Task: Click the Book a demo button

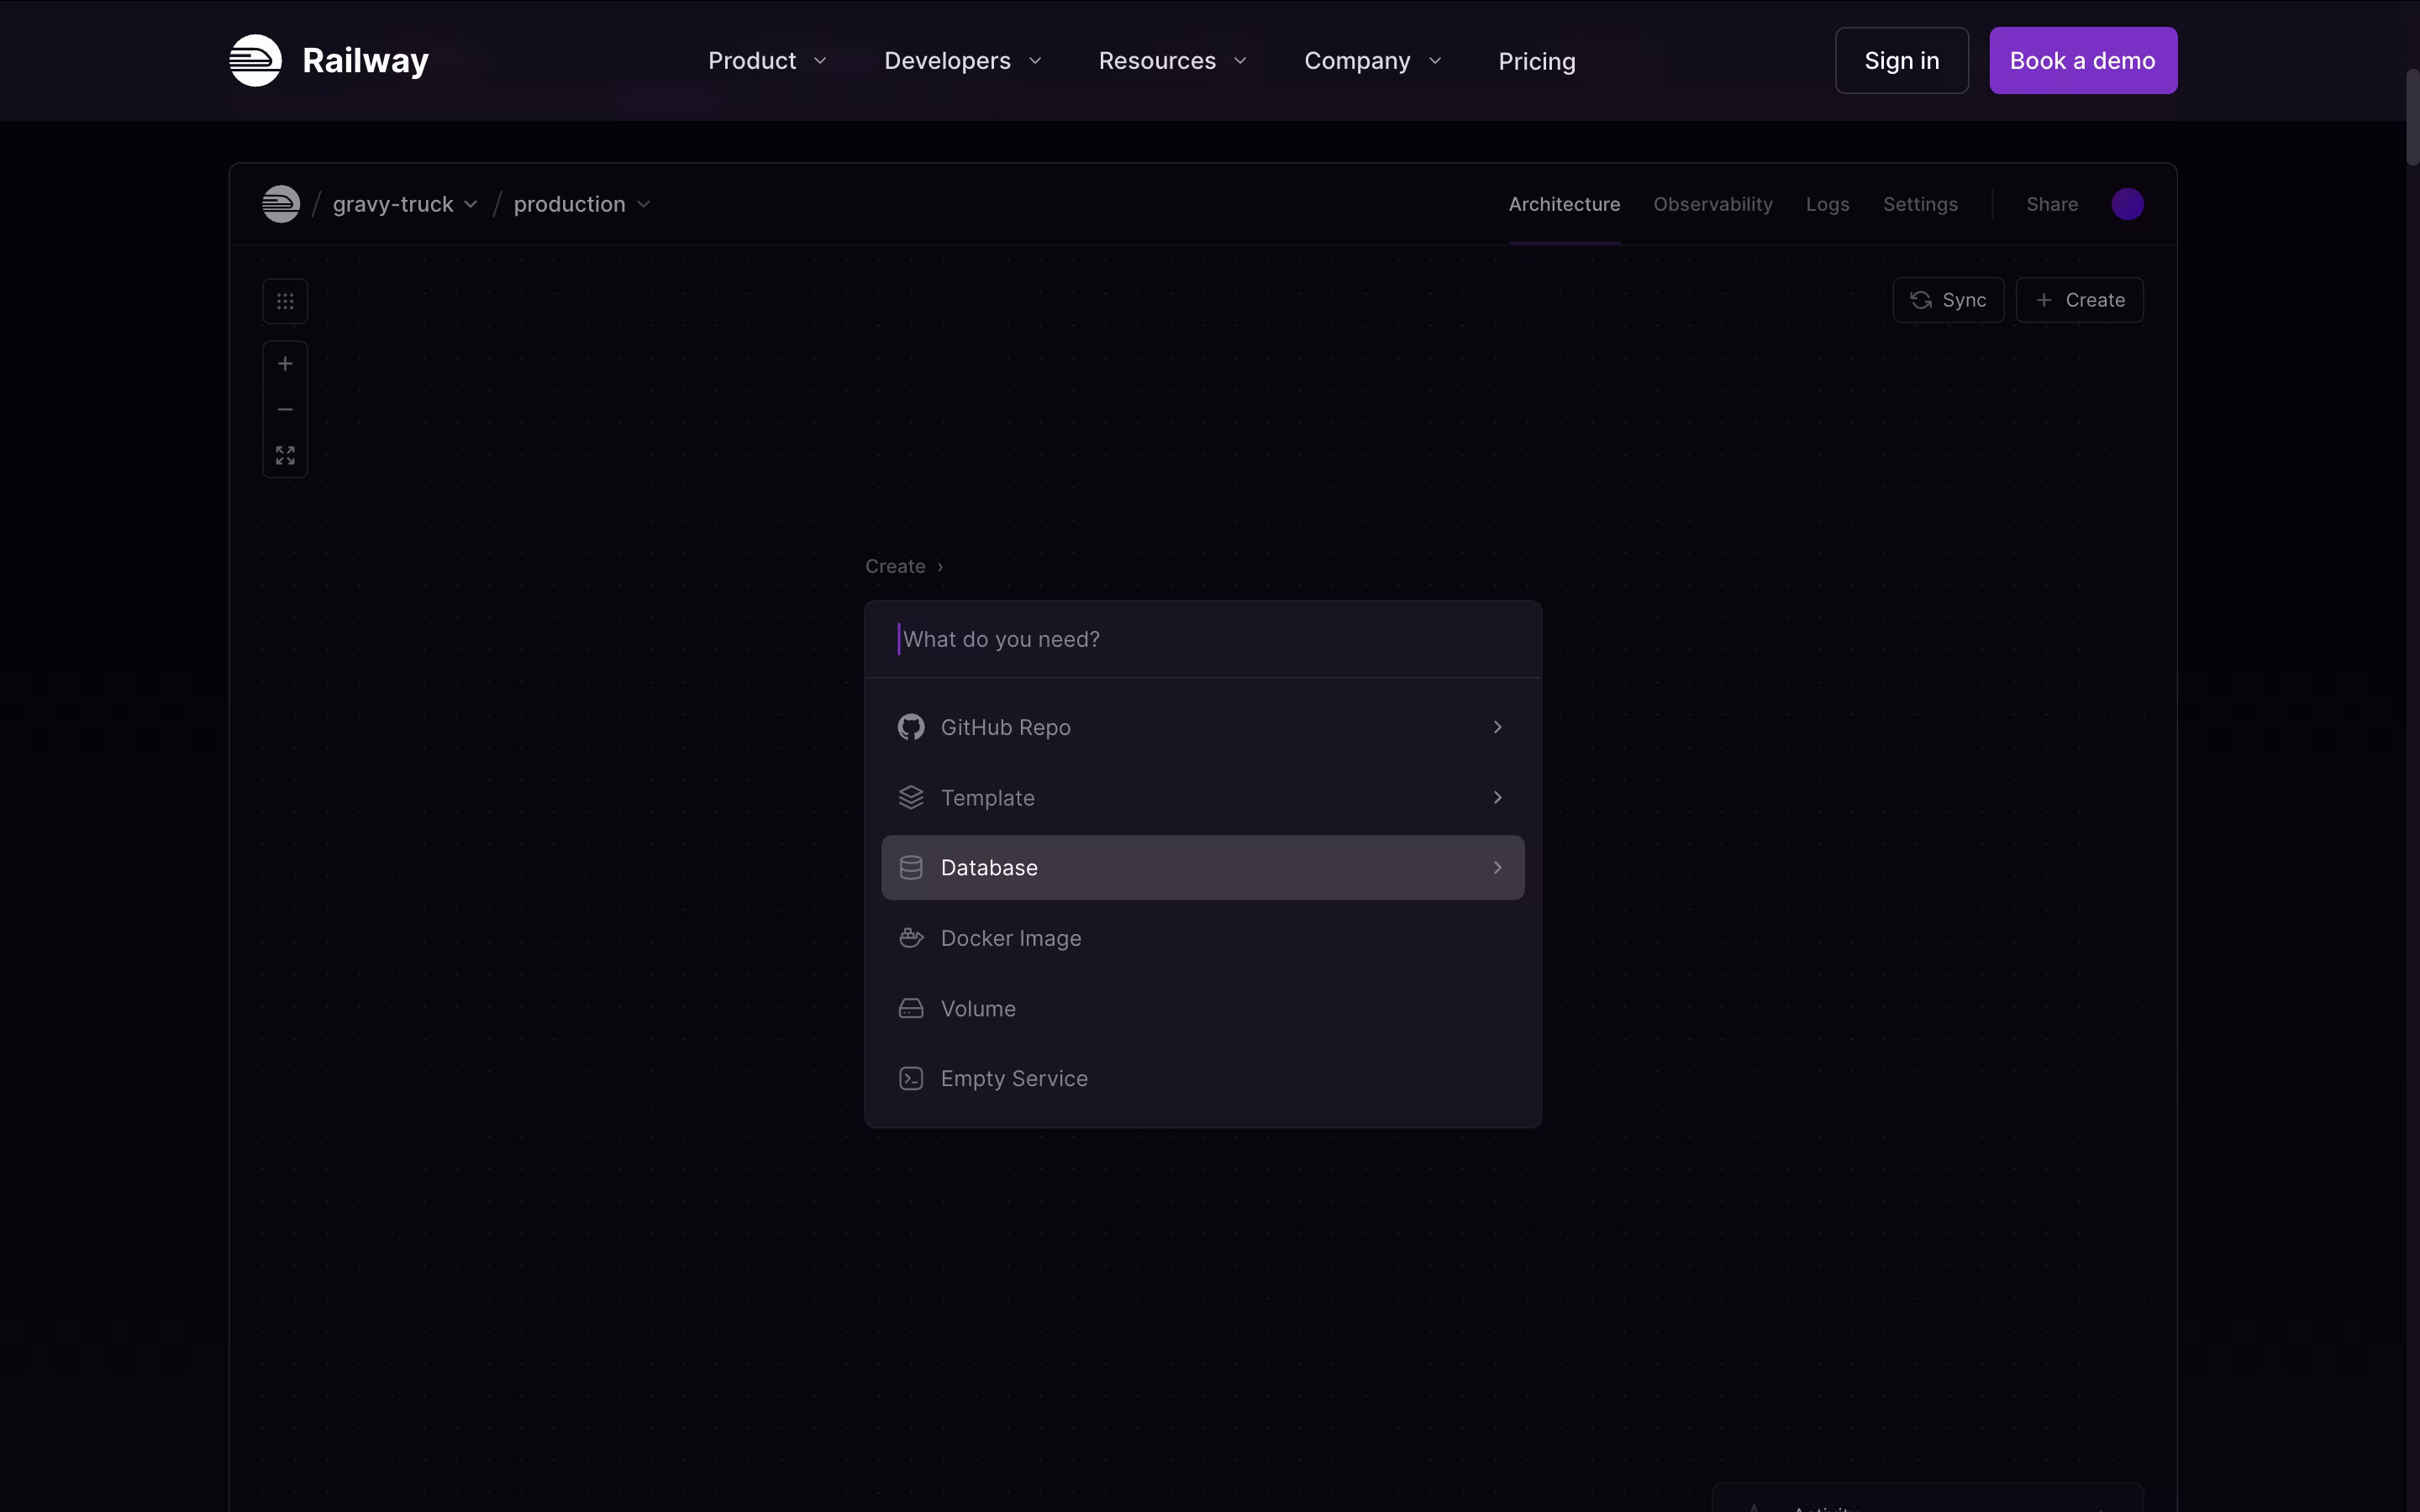Action: 2082,61
